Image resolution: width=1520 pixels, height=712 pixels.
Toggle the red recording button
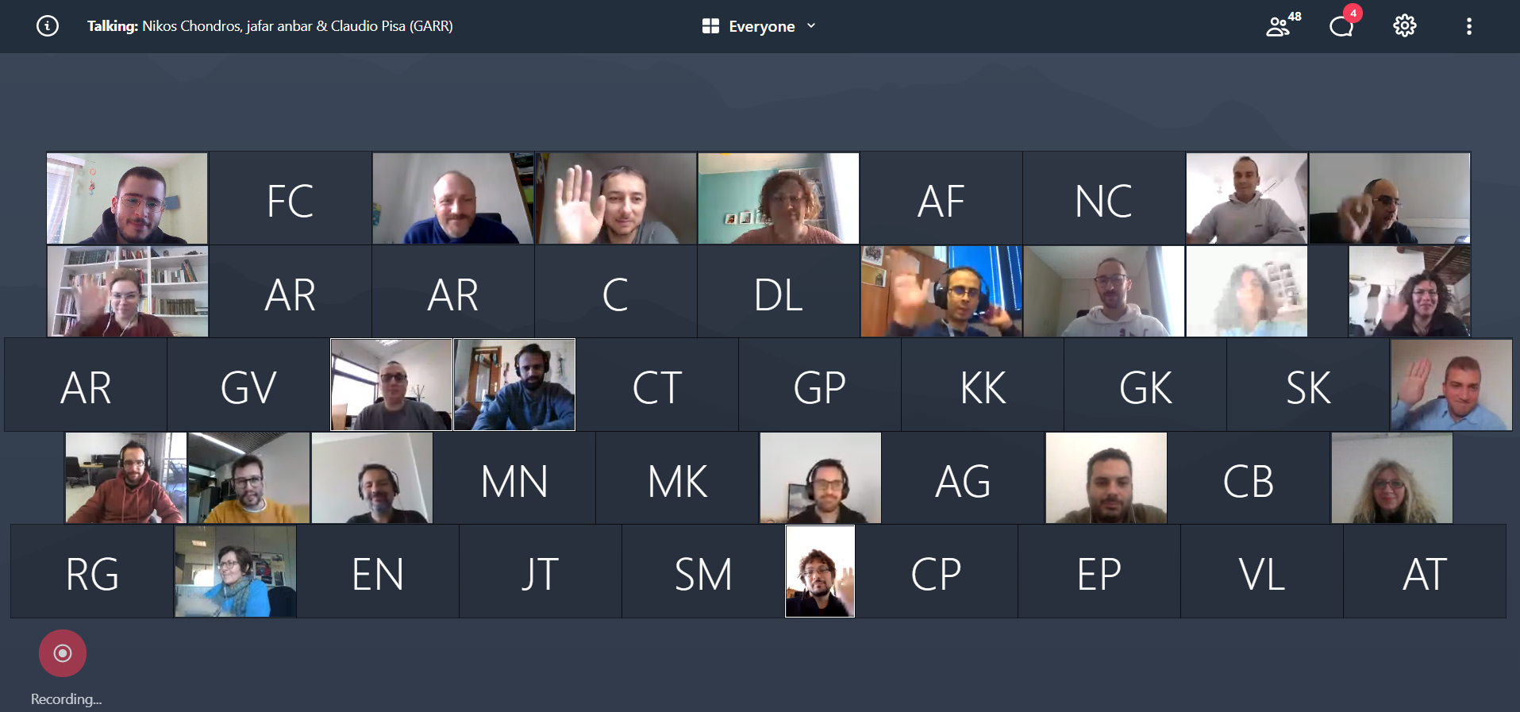(63, 653)
